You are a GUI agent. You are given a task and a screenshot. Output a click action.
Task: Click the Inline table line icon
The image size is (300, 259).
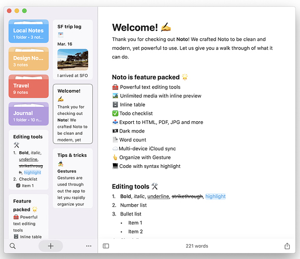tap(115, 105)
